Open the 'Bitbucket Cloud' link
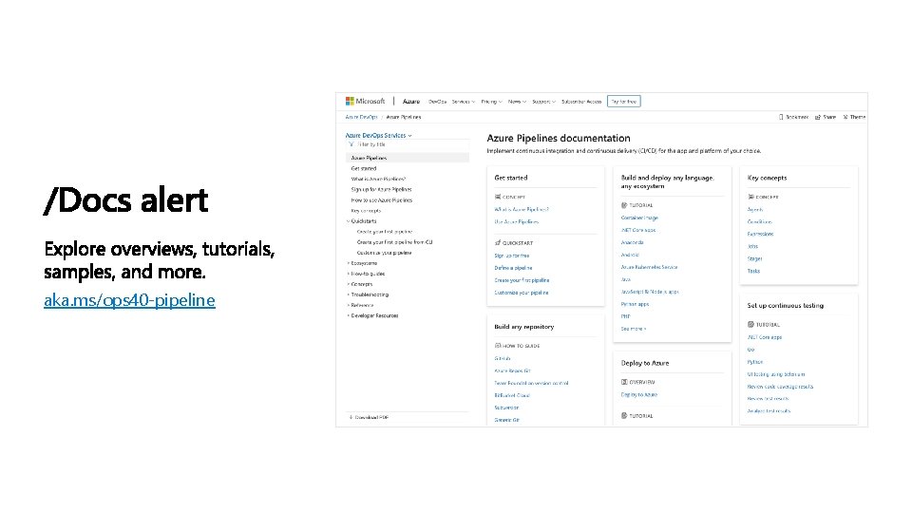This screenshot has height=513, width=912. pyautogui.click(x=512, y=395)
